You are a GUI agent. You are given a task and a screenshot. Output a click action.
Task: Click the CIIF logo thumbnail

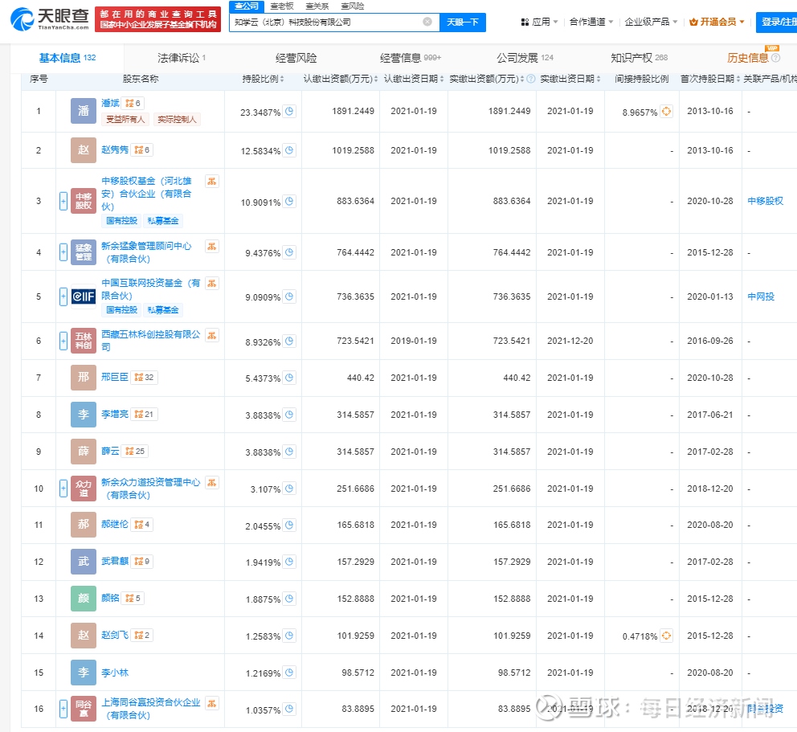(x=84, y=296)
